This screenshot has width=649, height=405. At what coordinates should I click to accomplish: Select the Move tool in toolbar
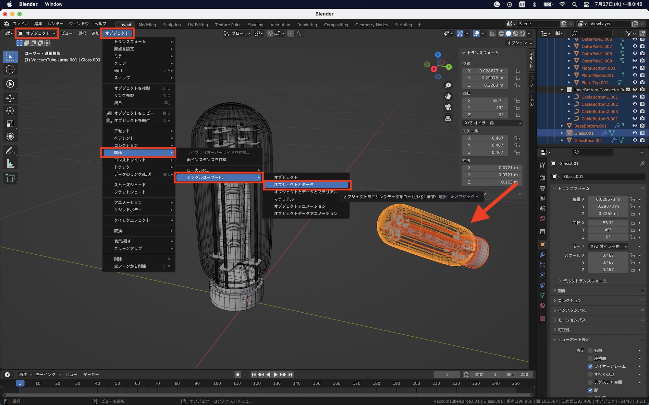tap(10, 98)
